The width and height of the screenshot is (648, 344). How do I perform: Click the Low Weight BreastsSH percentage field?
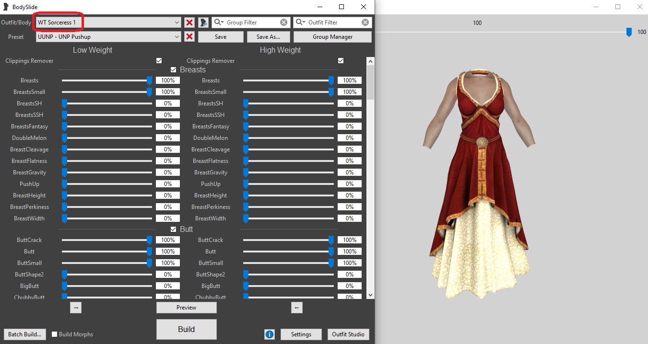[168, 103]
